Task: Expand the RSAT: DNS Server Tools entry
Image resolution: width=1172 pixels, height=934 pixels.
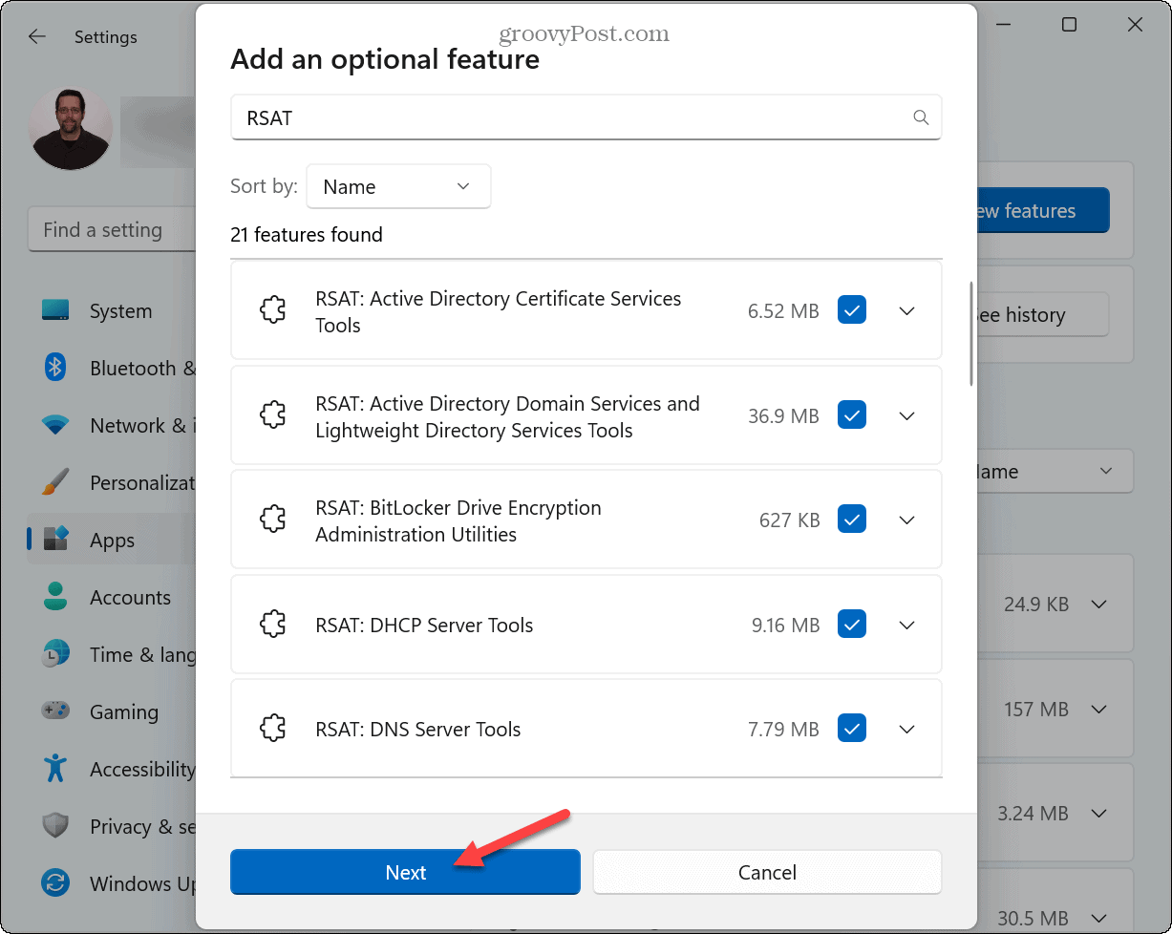Action: [x=906, y=728]
